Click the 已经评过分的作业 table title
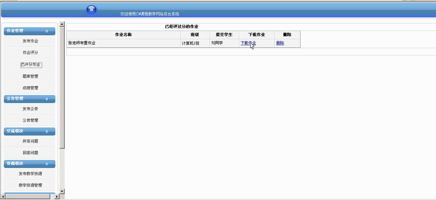Screen dimensions: 436x200 (x=182, y=27)
